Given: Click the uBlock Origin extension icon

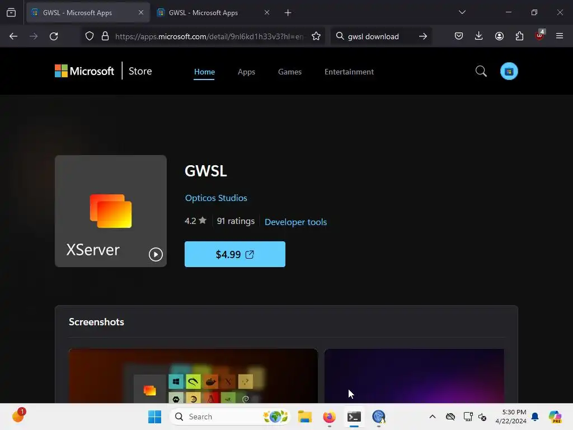Looking at the screenshot, I should pyautogui.click(x=540, y=35).
